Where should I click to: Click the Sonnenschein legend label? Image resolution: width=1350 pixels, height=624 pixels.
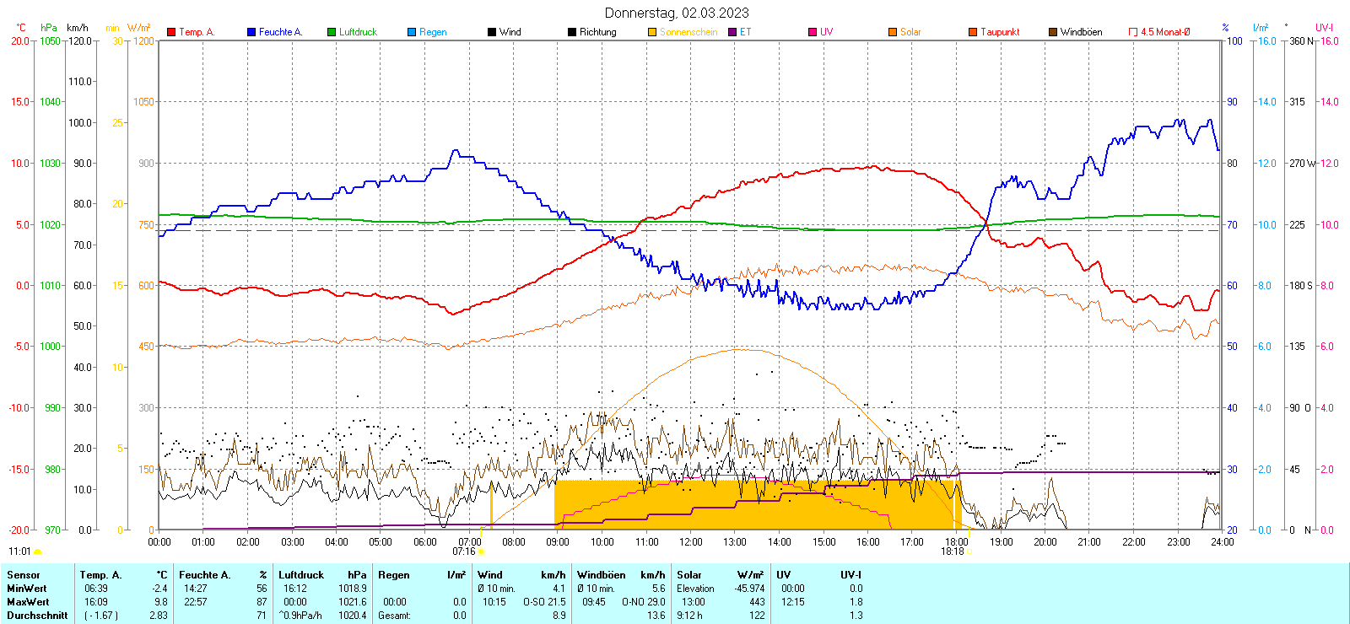coord(688,32)
